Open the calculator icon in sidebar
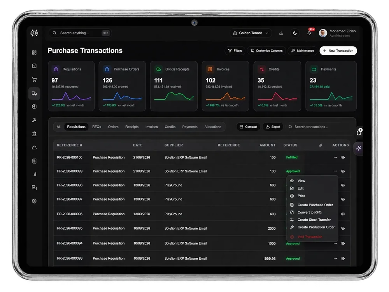Image resolution: width=389 pixels, height=292 pixels. coord(34,161)
